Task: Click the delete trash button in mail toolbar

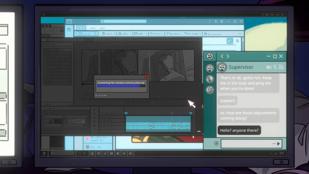Action: (108, 34)
